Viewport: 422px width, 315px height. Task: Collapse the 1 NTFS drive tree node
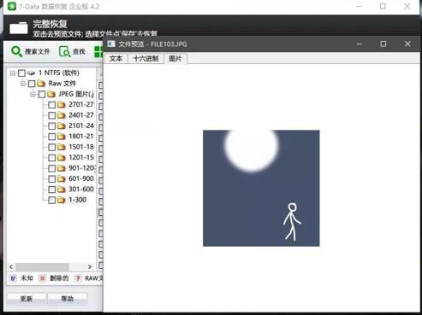(x=13, y=73)
